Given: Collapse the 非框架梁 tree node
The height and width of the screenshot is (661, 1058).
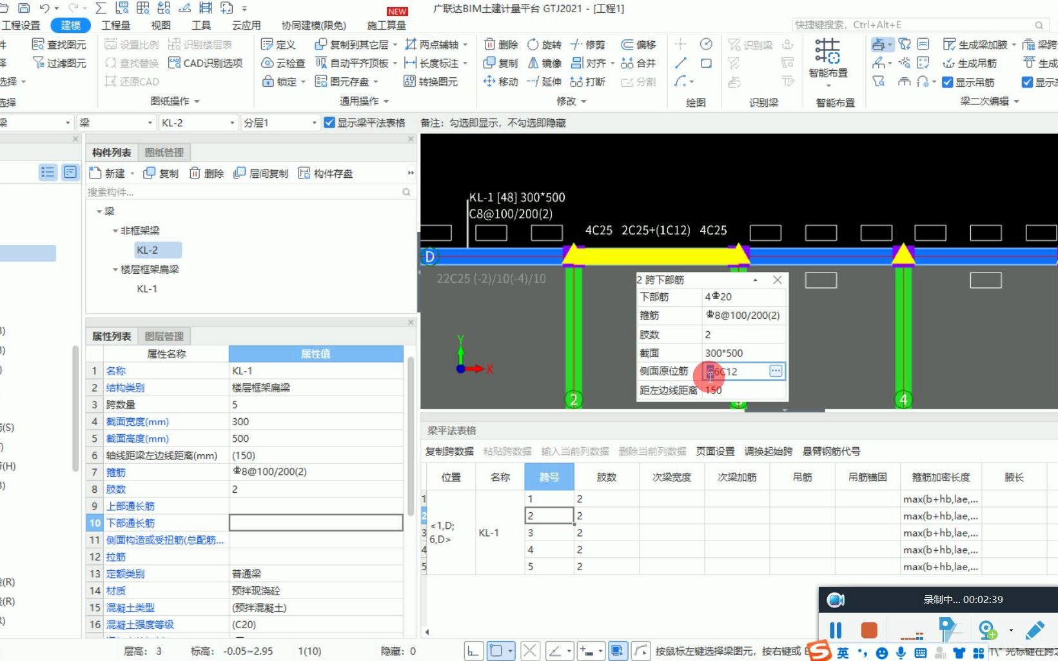Looking at the screenshot, I should [115, 231].
